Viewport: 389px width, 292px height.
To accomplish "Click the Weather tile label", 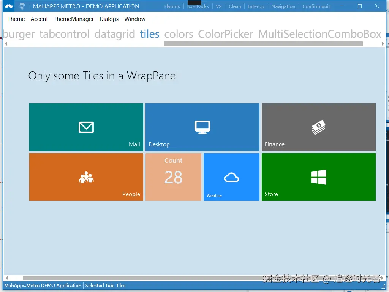I will [x=214, y=195].
